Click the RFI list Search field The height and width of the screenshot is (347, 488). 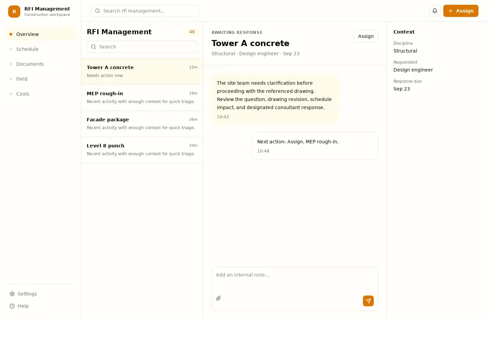[x=142, y=47]
